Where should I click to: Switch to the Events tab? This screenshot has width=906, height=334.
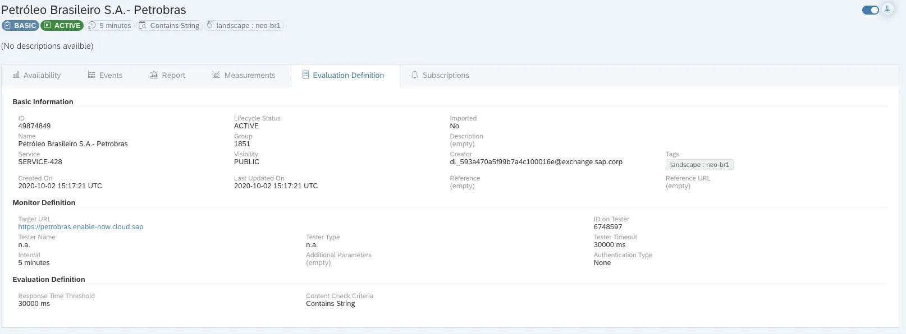tap(111, 75)
